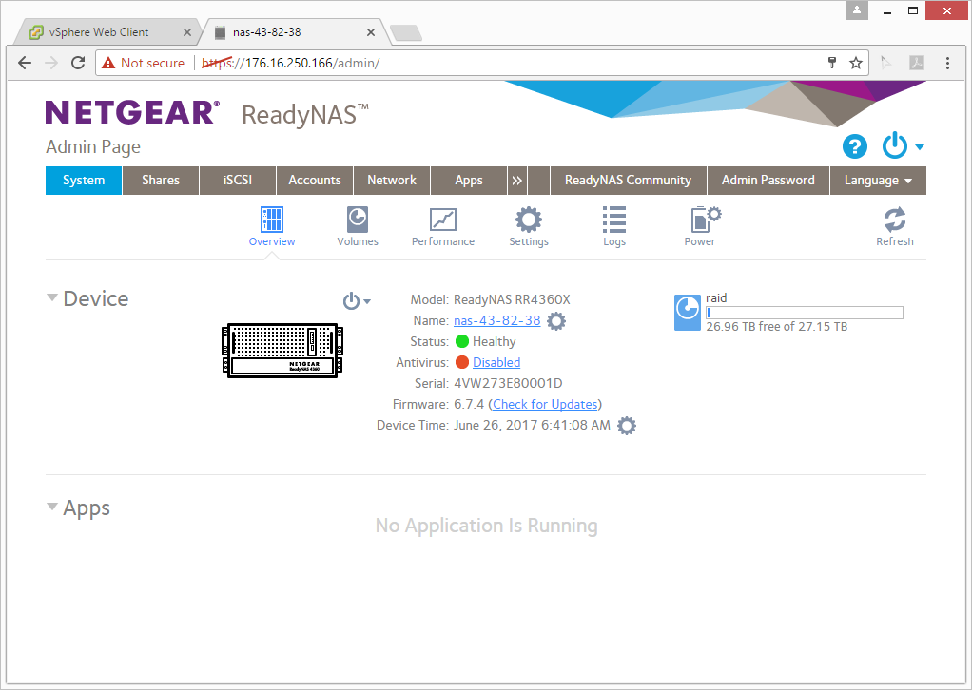Open the top-right power dropdown arrow
The width and height of the screenshot is (972, 690).
pos(920,147)
